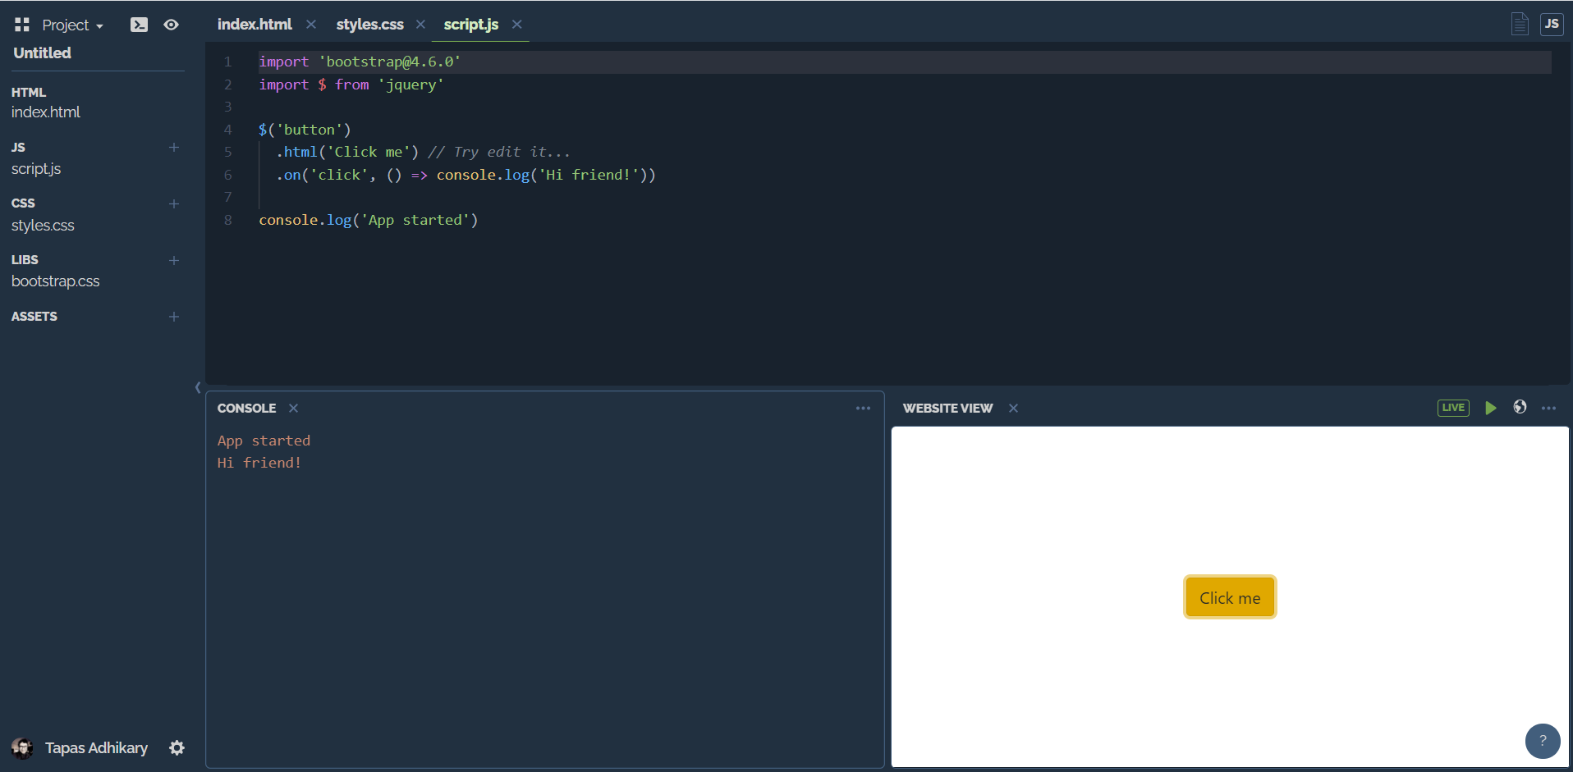Add a new CSS file with plus icon
The height and width of the screenshot is (772, 1573).
pyautogui.click(x=174, y=204)
